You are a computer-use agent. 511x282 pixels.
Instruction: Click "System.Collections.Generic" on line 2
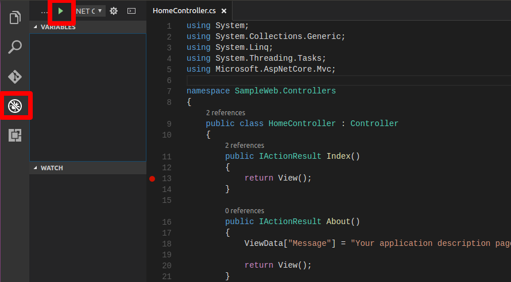click(278, 37)
